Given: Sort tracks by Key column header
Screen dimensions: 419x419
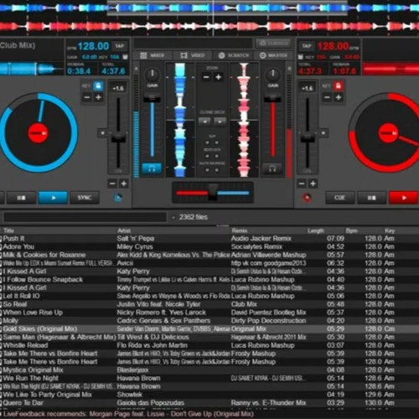Looking at the screenshot, I should (x=390, y=230).
